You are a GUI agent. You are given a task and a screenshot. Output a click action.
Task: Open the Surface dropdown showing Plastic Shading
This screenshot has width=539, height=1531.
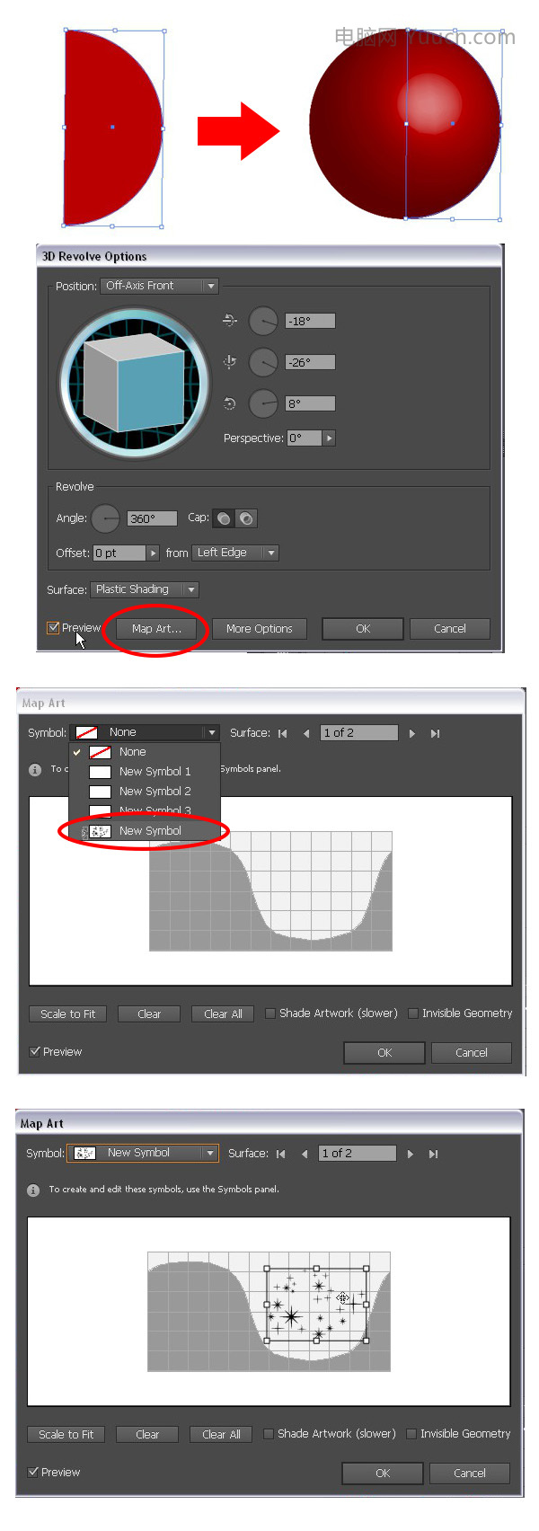coord(144,589)
